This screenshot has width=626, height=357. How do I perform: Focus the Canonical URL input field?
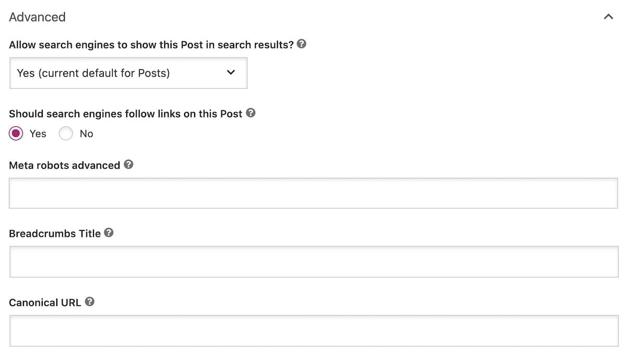click(x=313, y=330)
